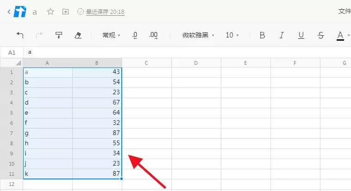The image size is (351, 191).
Task: Click the undo arrow icon
Action: tap(20, 35)
